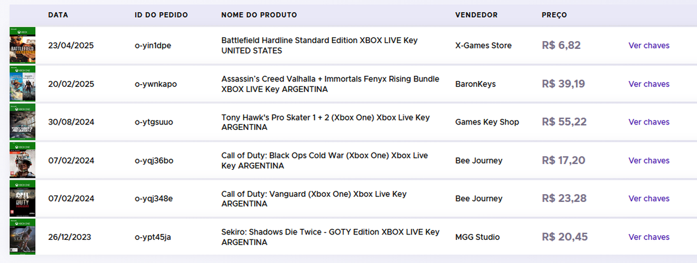The height and width of the screenshot is (263, 697).
Task: Click order ID o-yin1dpe
Action: coord(153,45)
